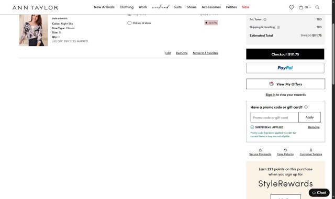The height and width of the screenshot is (199, 335).
Task: Open the weekend menu
Action: 160,7
